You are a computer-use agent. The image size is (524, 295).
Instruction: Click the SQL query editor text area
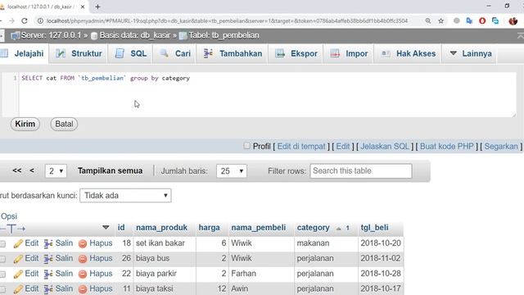[267, 95]
